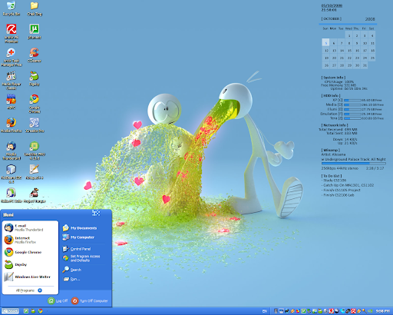
Task: Click the System Info heading in widget
Action: click(333, 78)
